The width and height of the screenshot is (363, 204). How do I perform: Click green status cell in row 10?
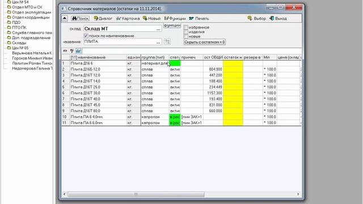pyautogui.click(x=175, y=117)
